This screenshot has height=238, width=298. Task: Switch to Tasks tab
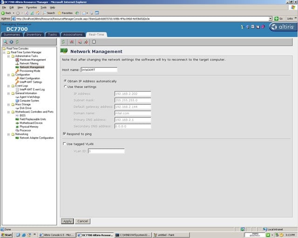pyautogui.click(x=52, y=34)
